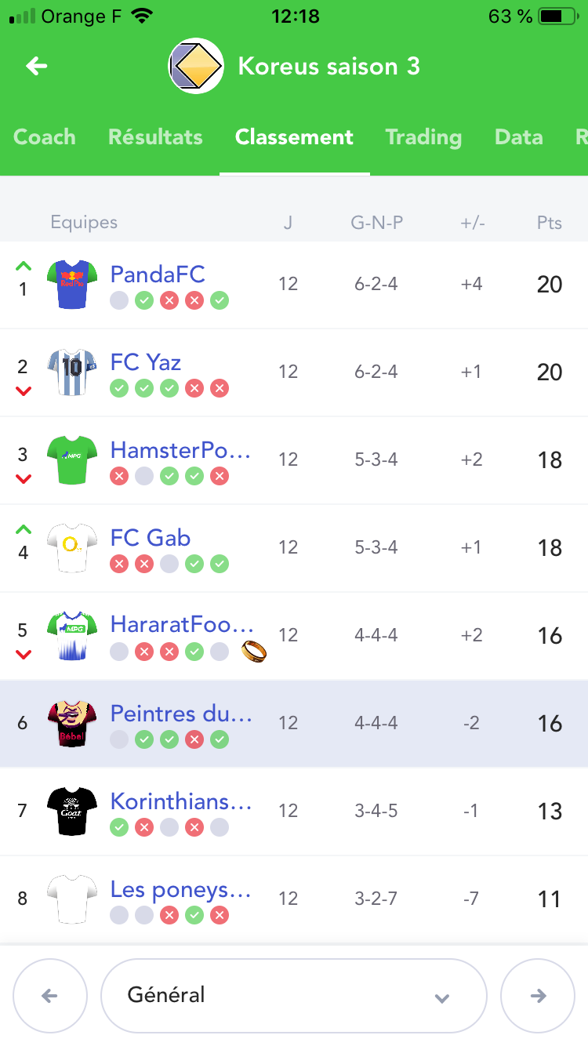Open the PandaFC team name link

point(158,274)
